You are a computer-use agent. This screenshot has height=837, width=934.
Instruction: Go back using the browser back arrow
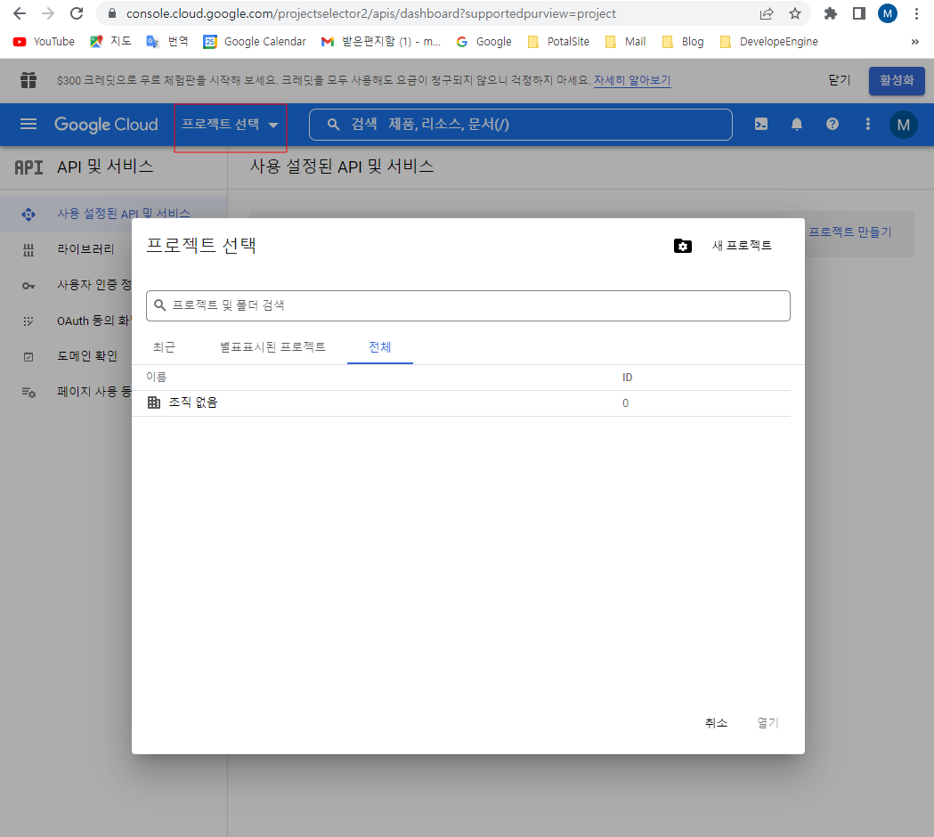point(19,13)
